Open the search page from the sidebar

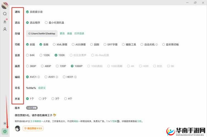pyautogui.click(x=5, y=14)
